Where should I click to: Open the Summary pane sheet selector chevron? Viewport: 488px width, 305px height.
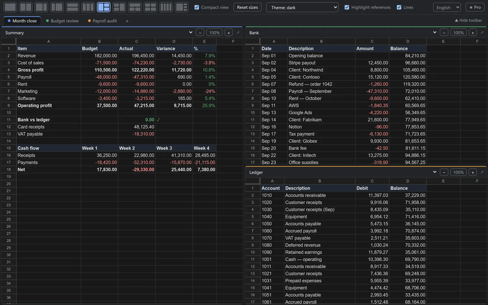pos(191,32)
